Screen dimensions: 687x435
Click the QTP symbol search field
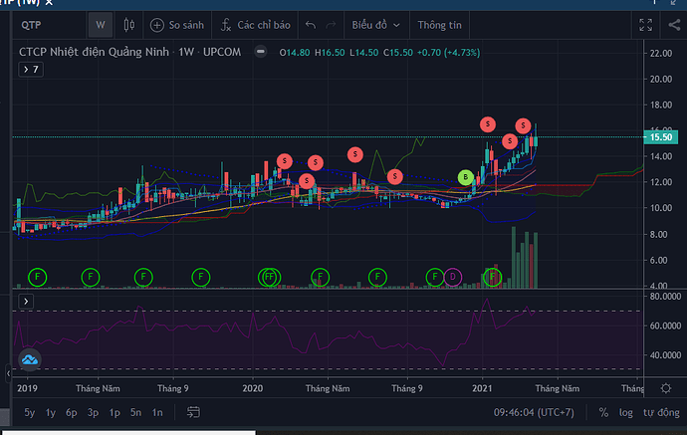coord(45,25)
